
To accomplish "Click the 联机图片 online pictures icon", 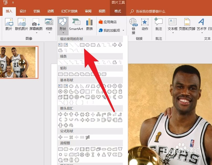I will pos(21,24).
